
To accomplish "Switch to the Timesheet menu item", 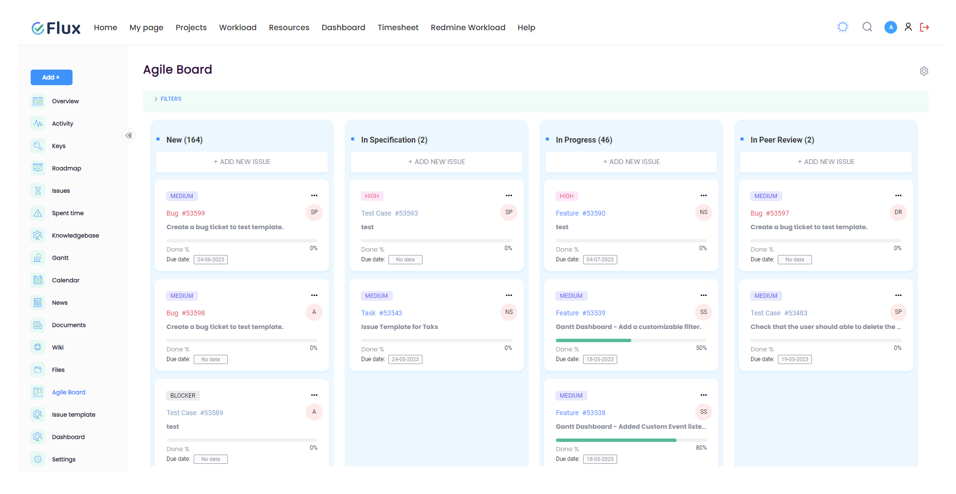I will 398,27.
